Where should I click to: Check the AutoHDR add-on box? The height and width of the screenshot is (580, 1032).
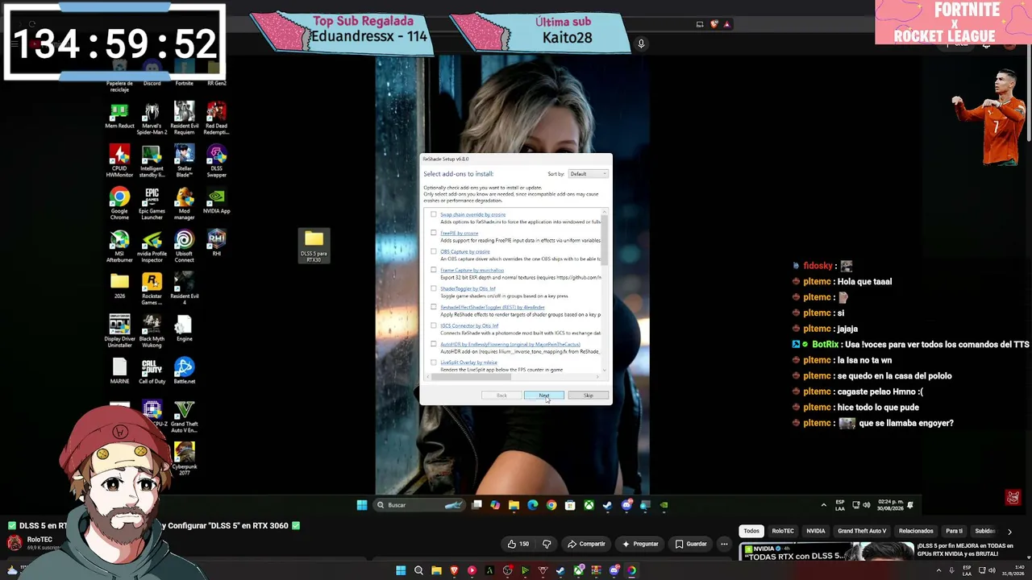coord(434,344)
